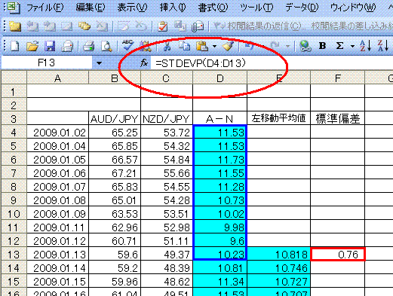Select cell with value 65.25

click(x=115, y=133)
